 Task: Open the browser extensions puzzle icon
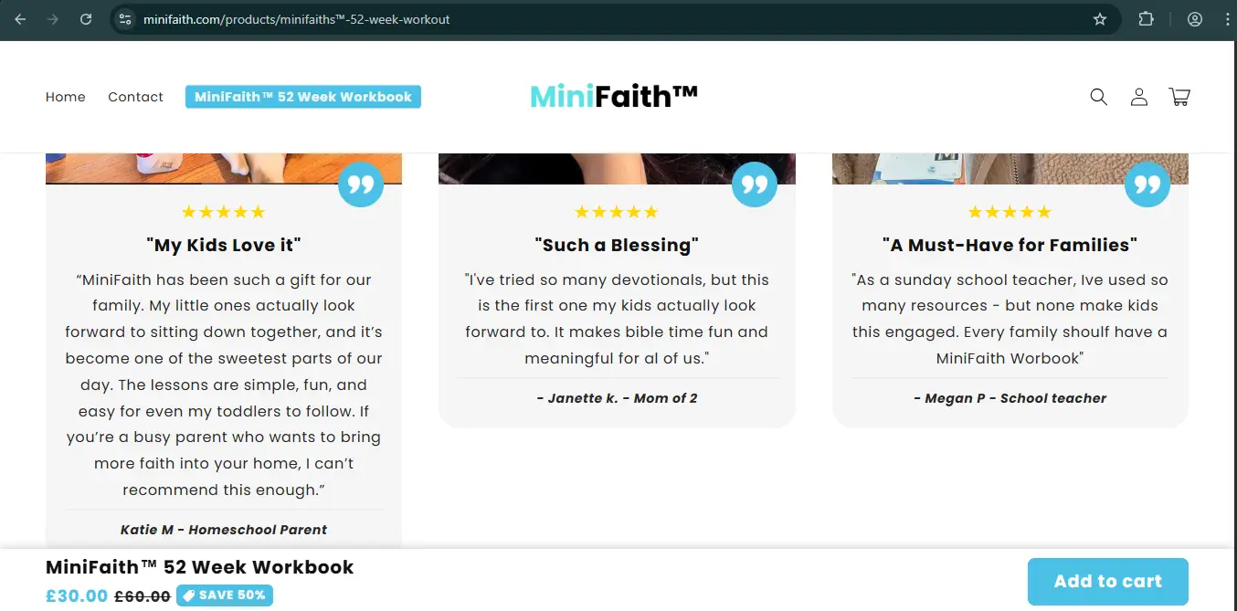point(1146,19)
